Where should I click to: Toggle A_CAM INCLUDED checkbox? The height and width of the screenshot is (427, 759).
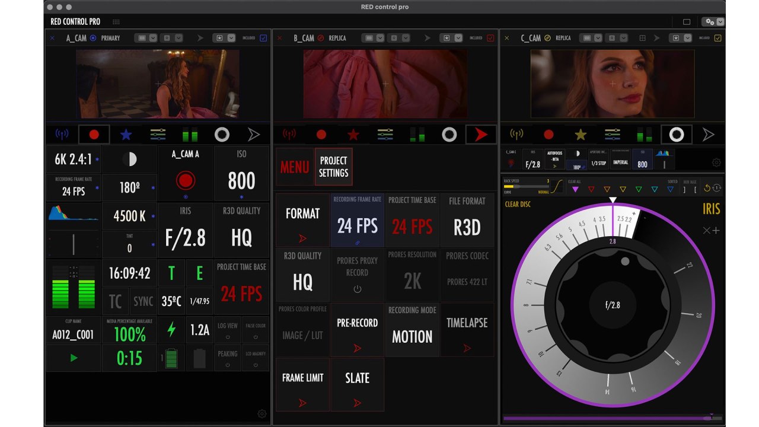[263, 38]
